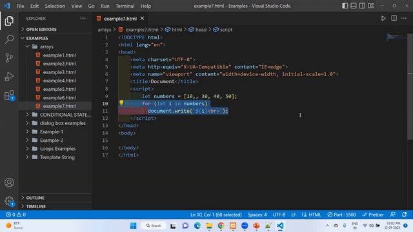Screen dimensions: 413x232
Task: Expand the Template String folder
Action: [55, 157]
